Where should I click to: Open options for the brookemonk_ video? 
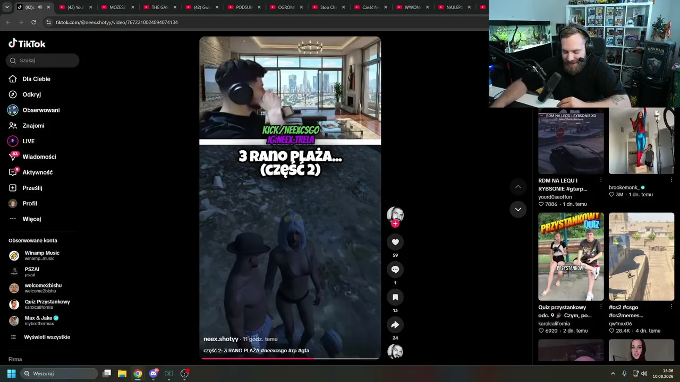(671, 180)
